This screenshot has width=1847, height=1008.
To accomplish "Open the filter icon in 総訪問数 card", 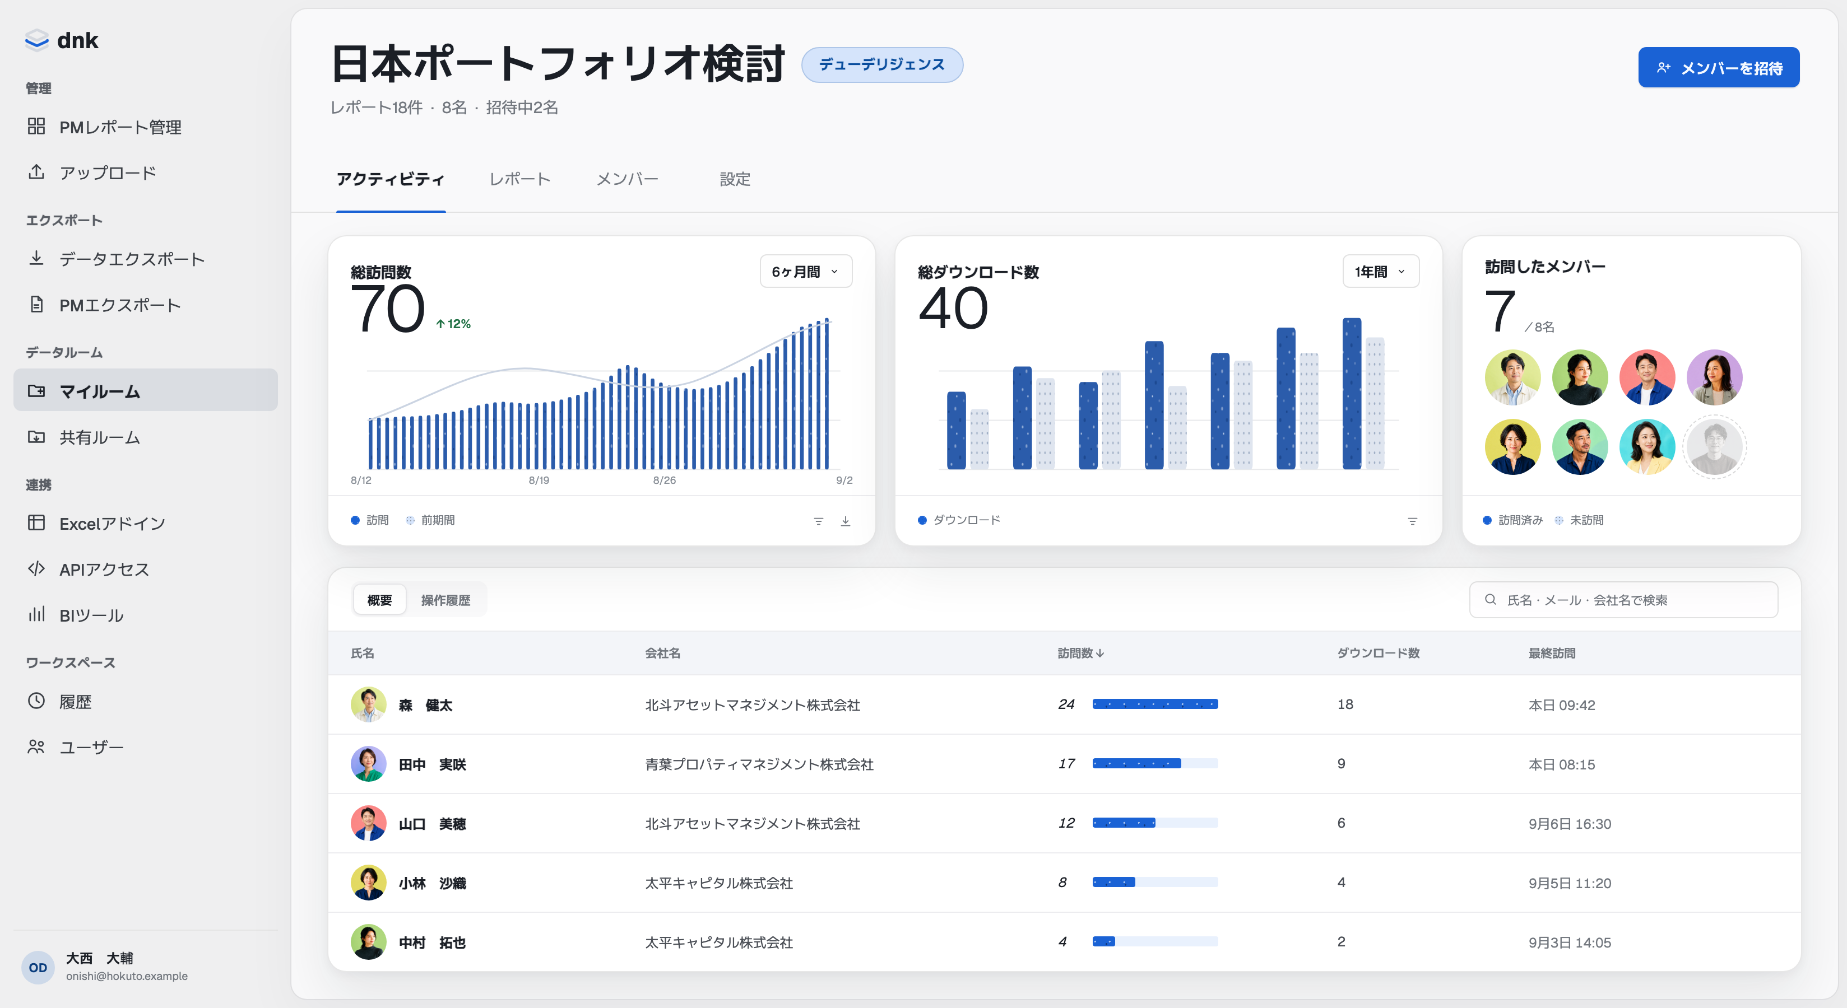I will tap(818, 521).
